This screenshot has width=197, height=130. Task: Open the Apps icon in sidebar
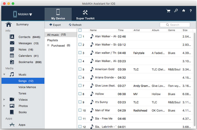(x=12, y=125)
